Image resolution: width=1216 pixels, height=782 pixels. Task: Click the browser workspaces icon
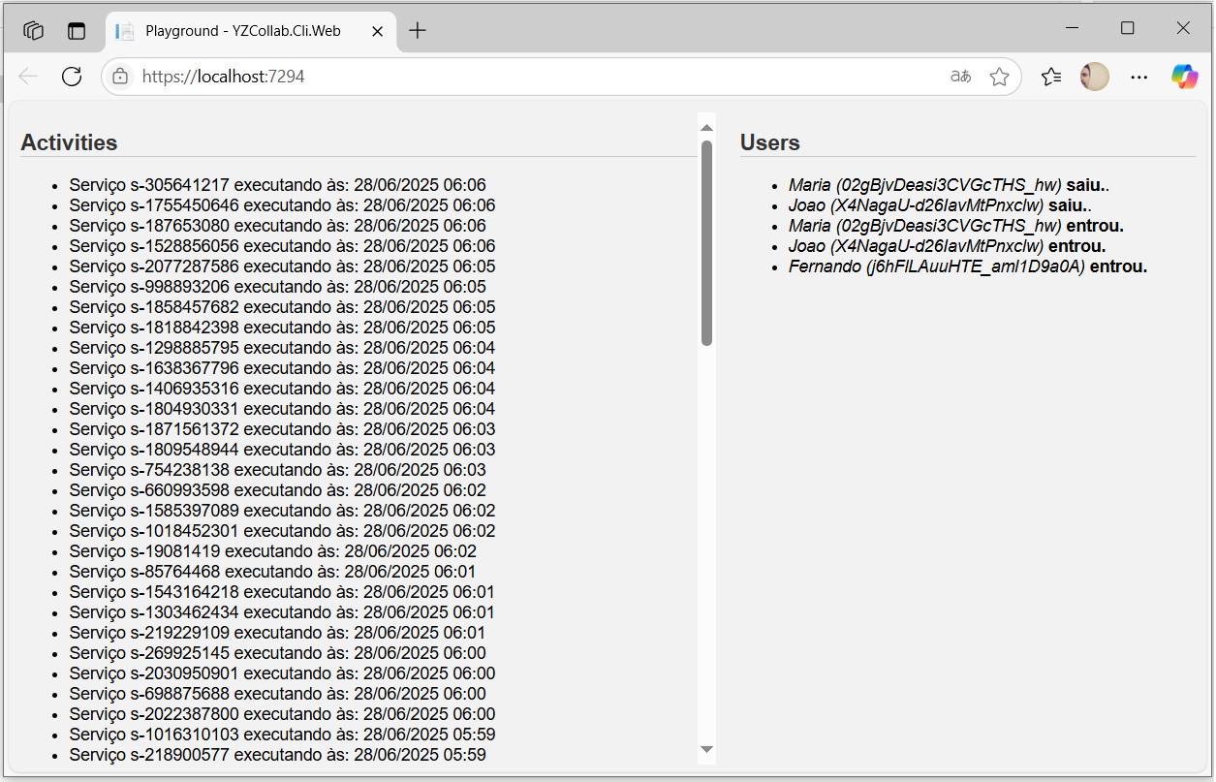(34, 31)
